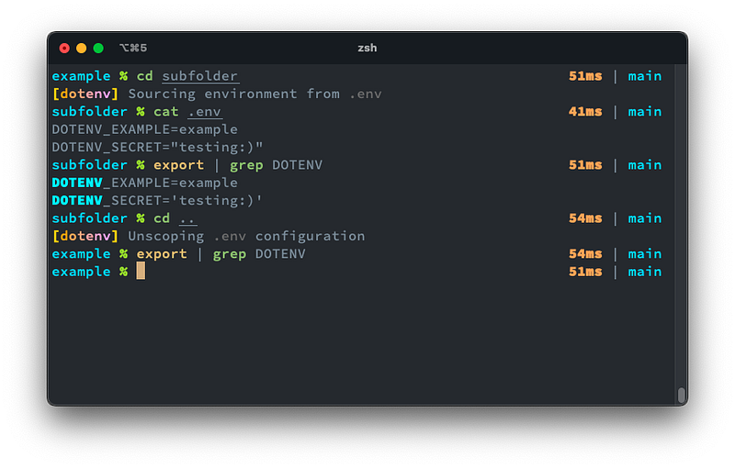Viewport: 735px width, 468px height.
Task: Click the yellow minimize window button
Action: click(x=81, y=48)
